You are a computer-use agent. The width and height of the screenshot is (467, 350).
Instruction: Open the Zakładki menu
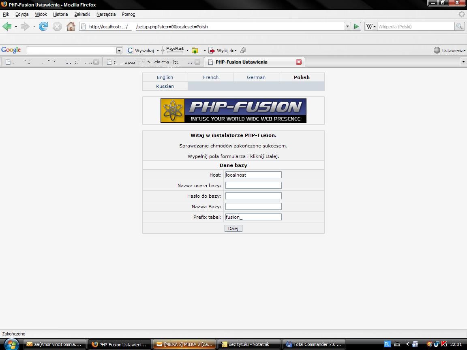tap(82, 14)
